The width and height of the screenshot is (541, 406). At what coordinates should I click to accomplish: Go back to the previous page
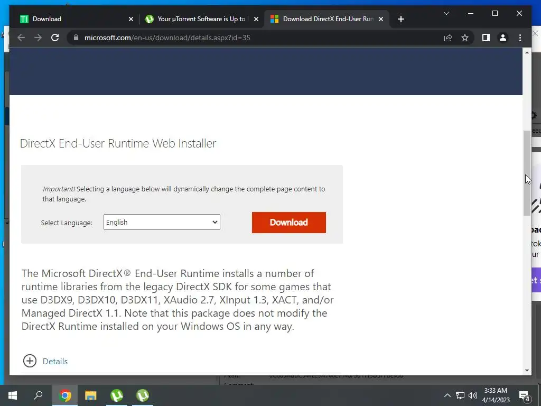[21, 38]
